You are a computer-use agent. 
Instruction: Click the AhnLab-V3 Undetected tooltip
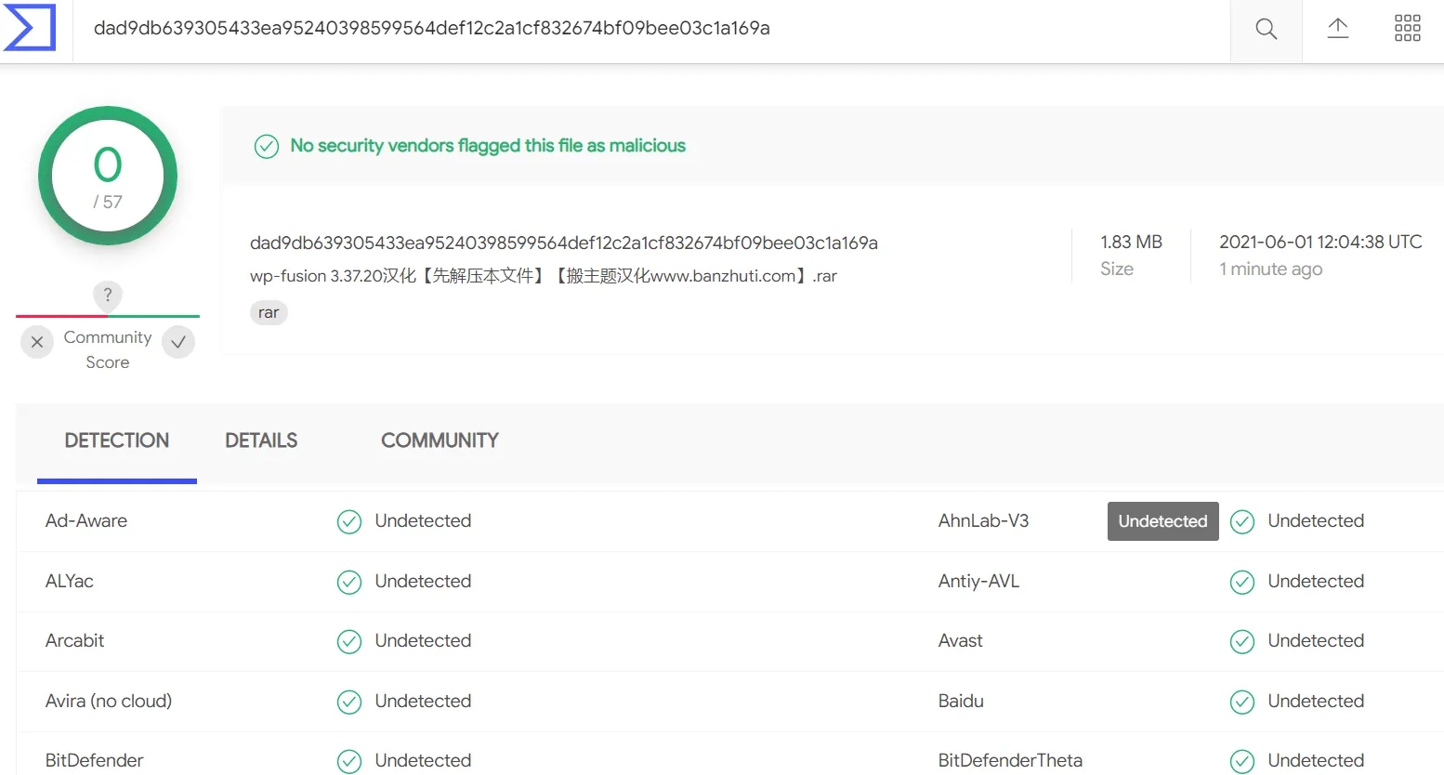tap(1162, 521)
